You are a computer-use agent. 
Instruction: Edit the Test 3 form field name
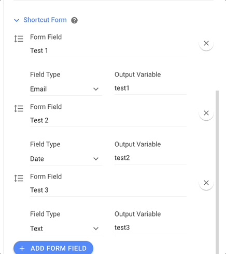click(108, 190)
